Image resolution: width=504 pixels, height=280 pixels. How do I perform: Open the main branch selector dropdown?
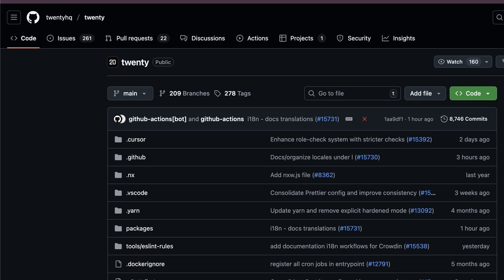point(130,93)
